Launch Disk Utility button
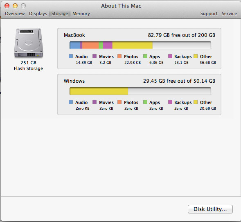The height and width of the screenshot is (222, 241). 210,209
